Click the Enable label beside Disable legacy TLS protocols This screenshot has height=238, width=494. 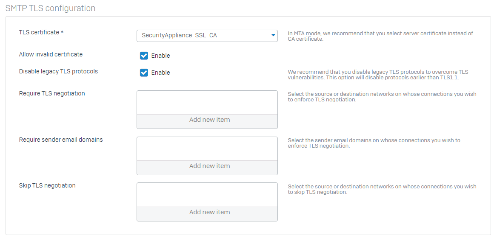coord(160,73)
